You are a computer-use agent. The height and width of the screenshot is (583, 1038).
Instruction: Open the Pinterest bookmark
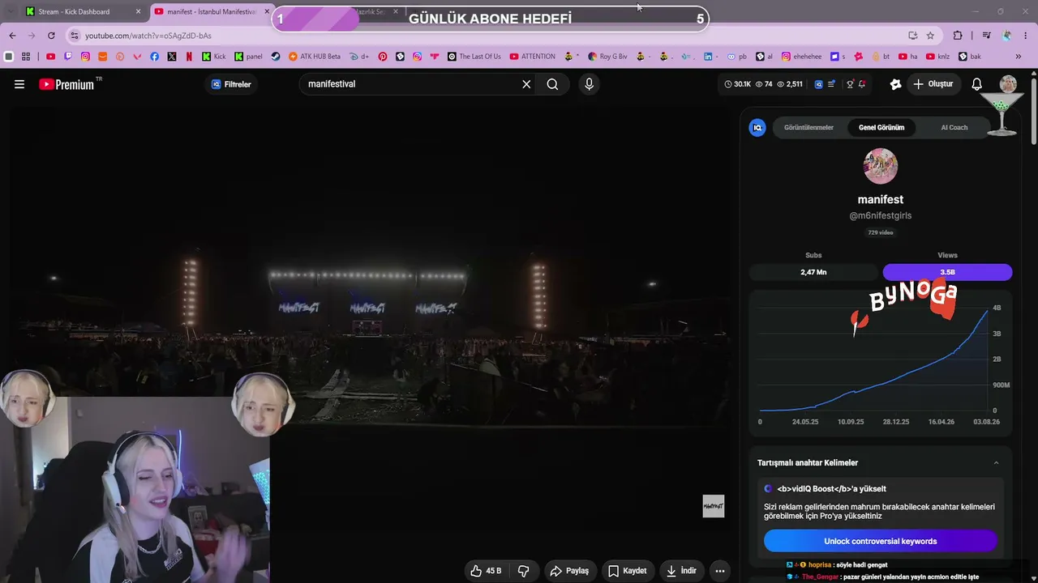point(383,57)
